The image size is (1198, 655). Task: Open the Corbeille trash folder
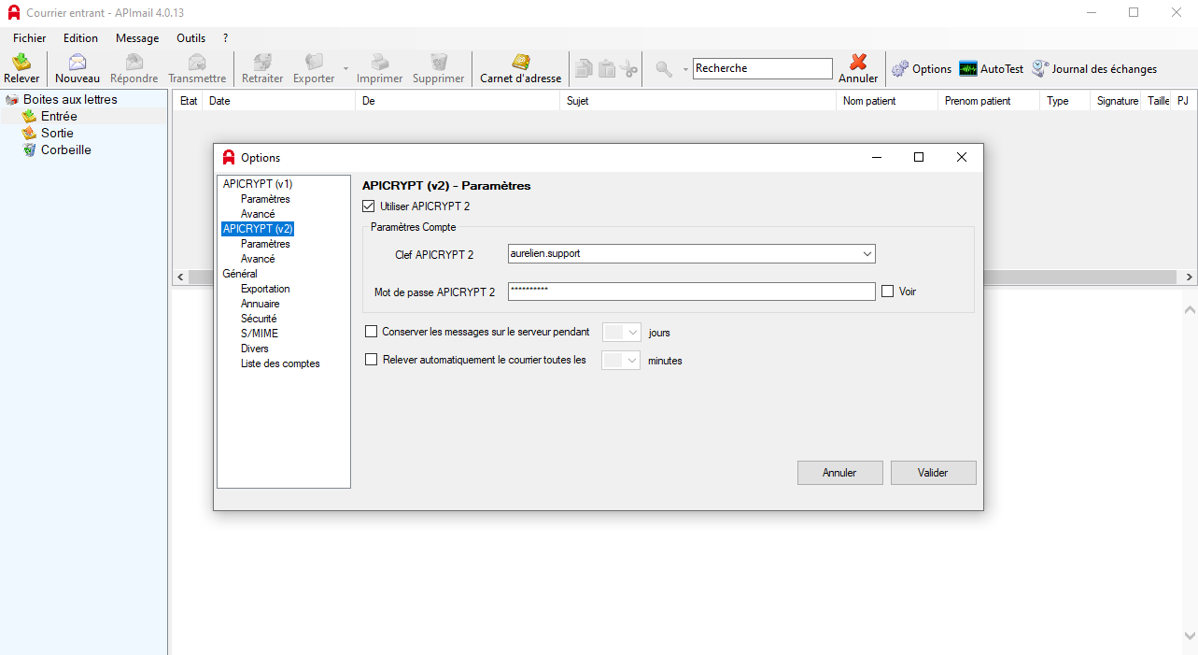coord(65,150)
